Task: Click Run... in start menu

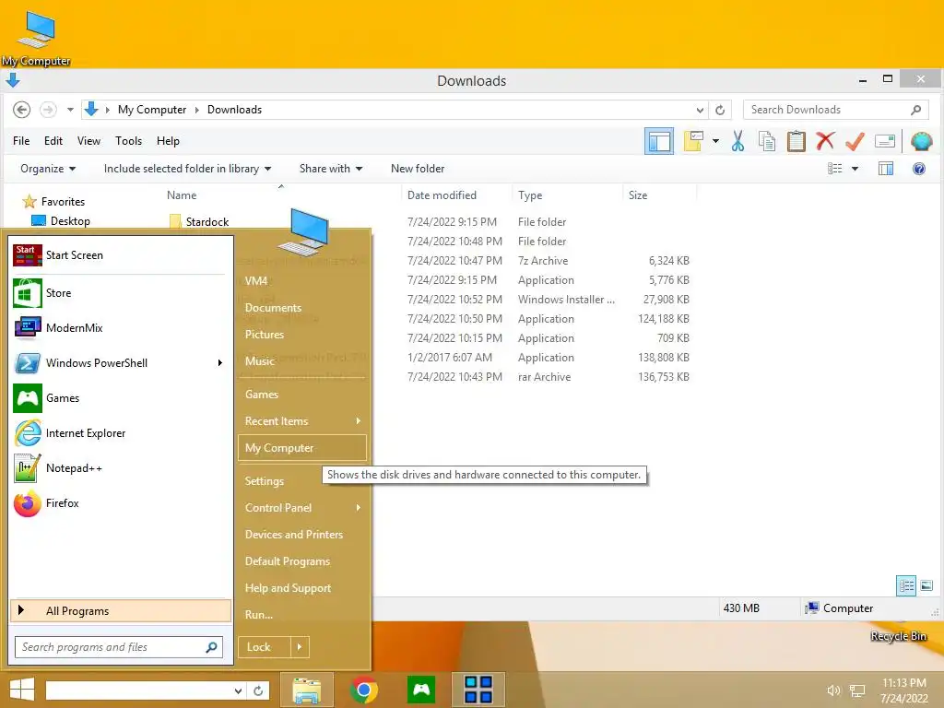Action: pos(302,615)
